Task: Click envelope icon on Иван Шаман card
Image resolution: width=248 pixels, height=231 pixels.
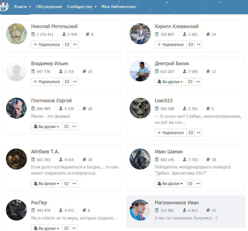Action: 190,184
